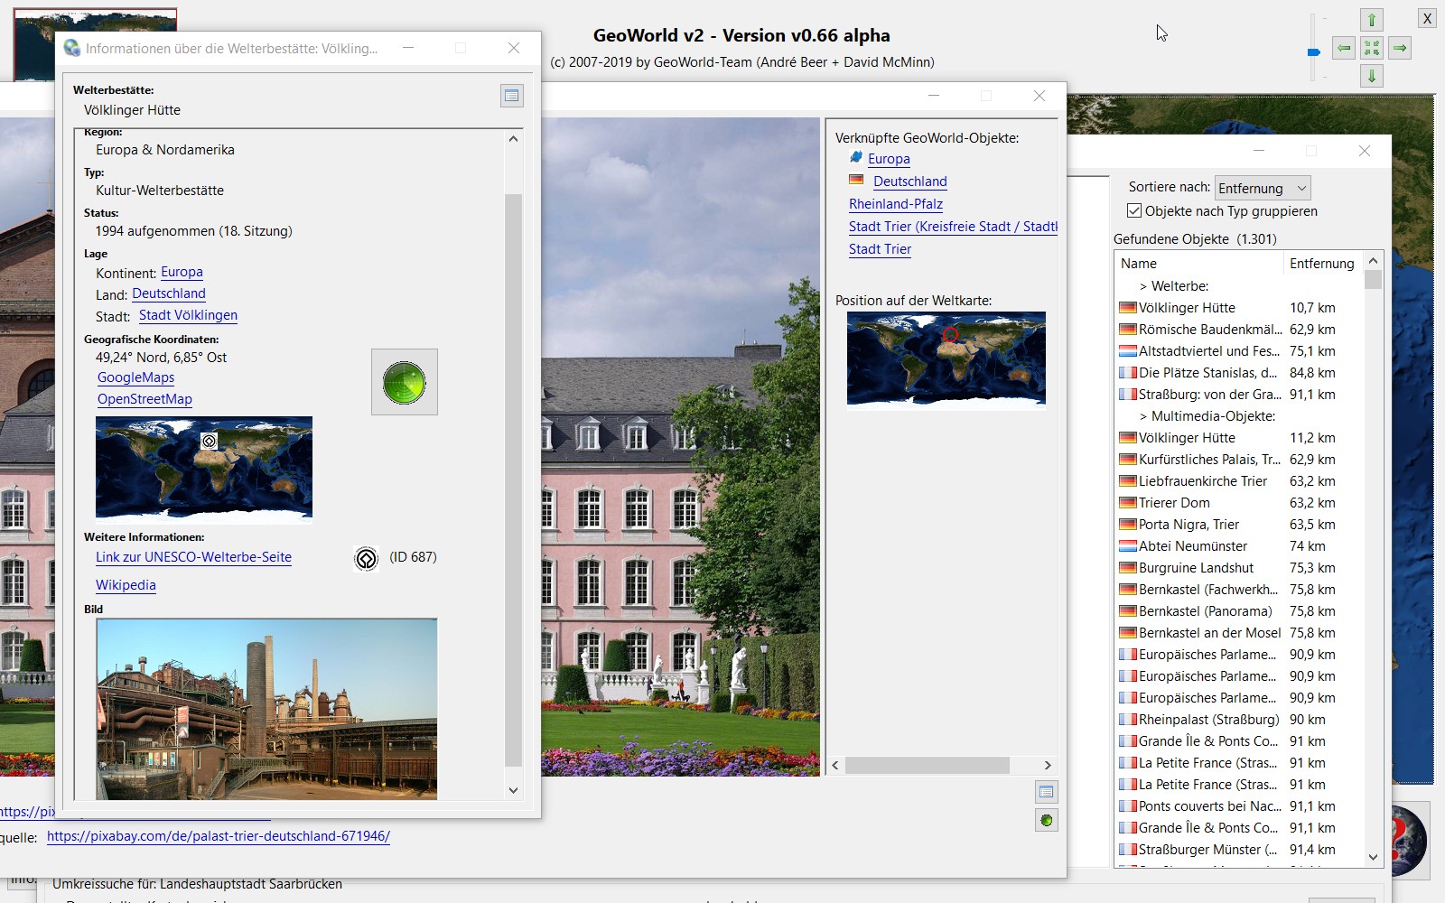Open the Europa continent link
Image resolution: width=1445 pixels, height=903 pixels.
(x=182, y=272)
